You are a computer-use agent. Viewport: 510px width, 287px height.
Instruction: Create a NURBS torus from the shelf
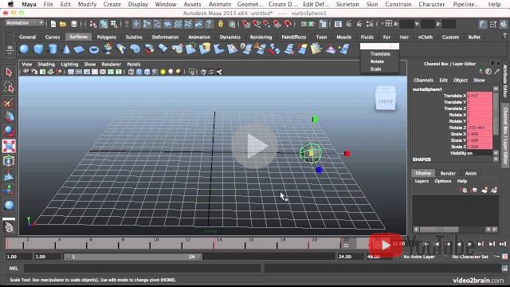(94, 49)
